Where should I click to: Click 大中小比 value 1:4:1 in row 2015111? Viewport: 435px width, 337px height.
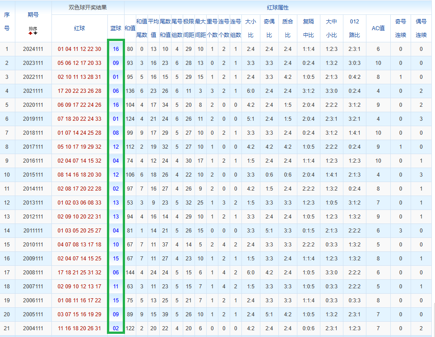click(332, 175)
